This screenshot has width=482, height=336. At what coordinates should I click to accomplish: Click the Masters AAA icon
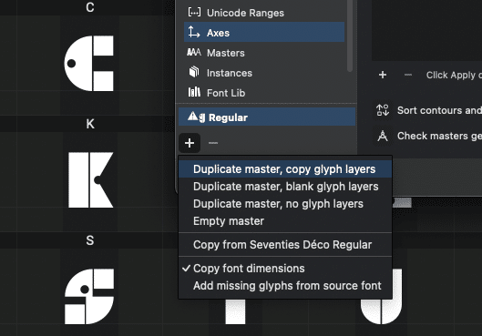click(194, 52)
